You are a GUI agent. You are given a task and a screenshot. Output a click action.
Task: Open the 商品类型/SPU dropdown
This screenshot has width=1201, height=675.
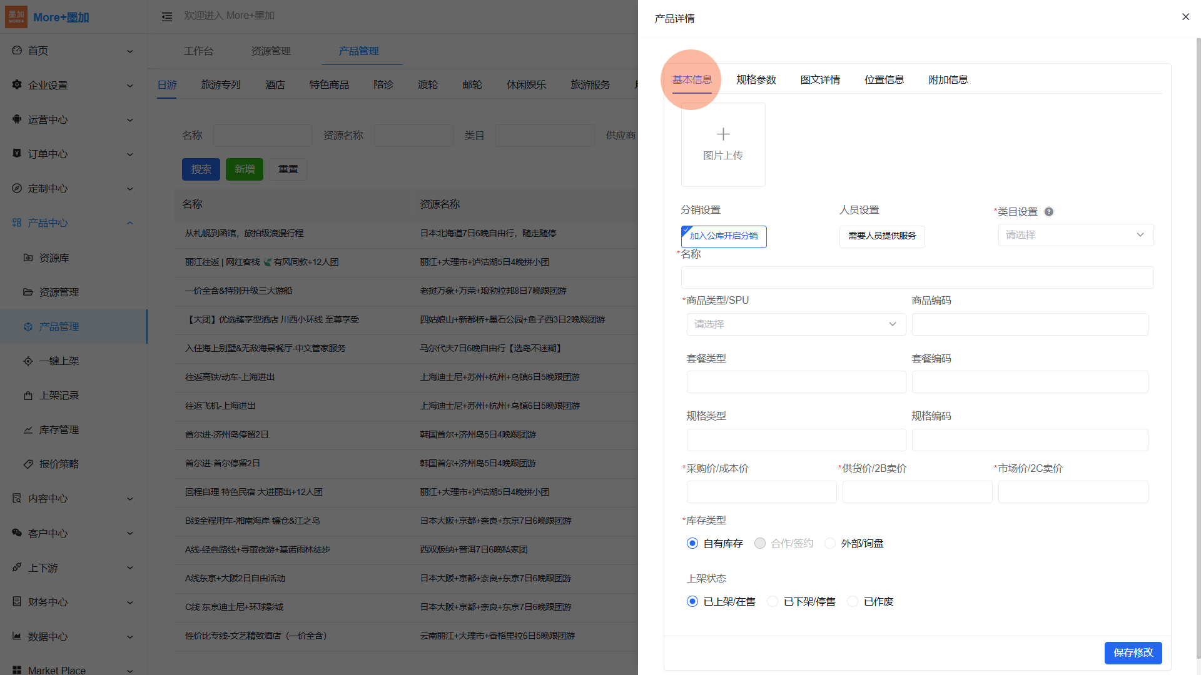(796, 324)
